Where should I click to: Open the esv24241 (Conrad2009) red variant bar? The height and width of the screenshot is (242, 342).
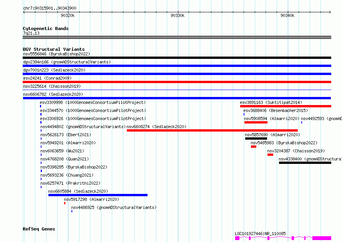tap(177, 82)
